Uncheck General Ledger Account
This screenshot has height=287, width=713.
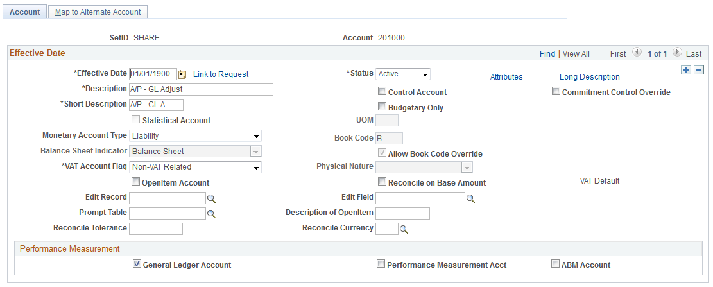pos(137,264)
